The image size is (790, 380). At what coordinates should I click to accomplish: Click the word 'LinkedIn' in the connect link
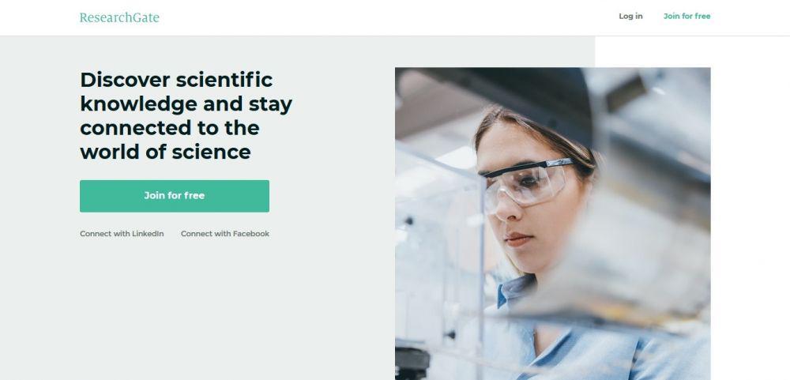coord(148,234)
